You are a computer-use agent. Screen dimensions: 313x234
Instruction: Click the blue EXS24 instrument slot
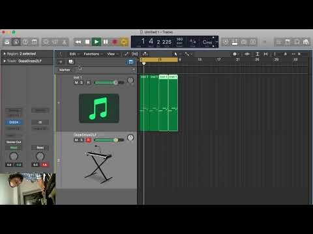pos(14,122)
